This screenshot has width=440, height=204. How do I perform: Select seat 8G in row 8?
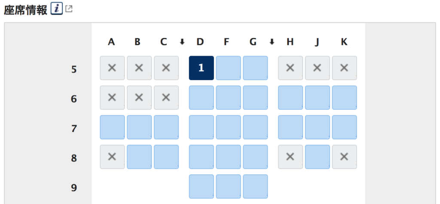pos(255,157)
